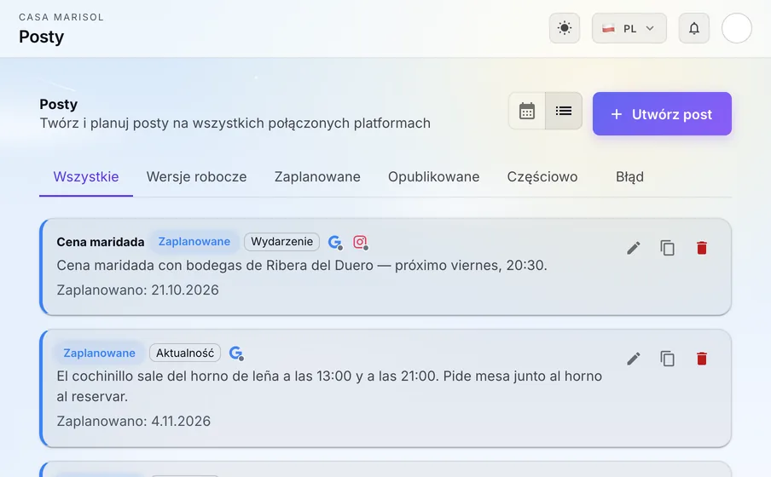Switch to list view
The image size is (771, 477).
(564, 111)
